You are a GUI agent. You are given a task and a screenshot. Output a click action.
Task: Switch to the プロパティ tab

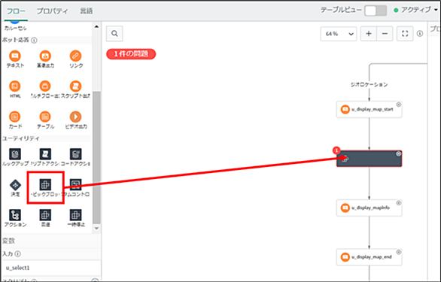[53, 11]
